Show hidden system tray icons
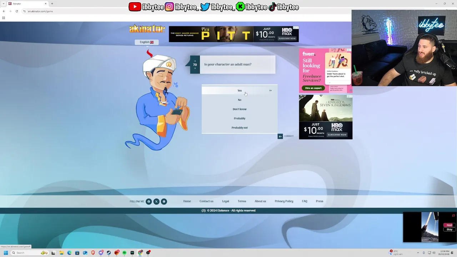Screen dimensions: 457x257 tap(418, 253)
